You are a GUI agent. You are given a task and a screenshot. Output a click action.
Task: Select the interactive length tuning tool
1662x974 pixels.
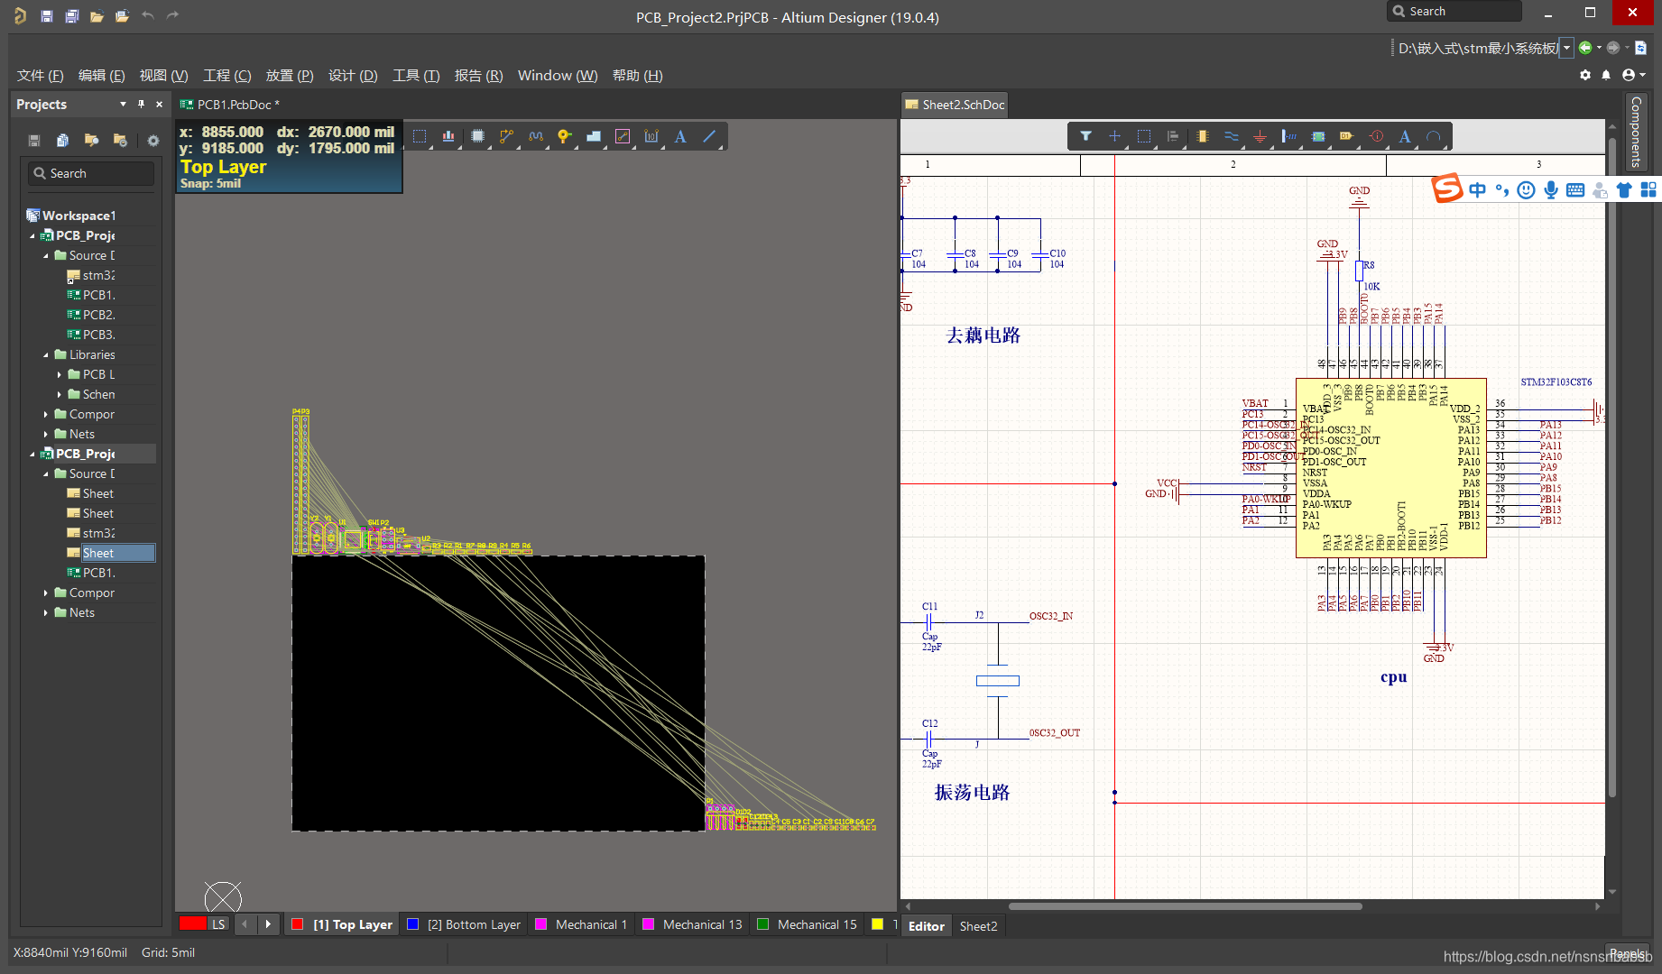[x=535, y=136]
